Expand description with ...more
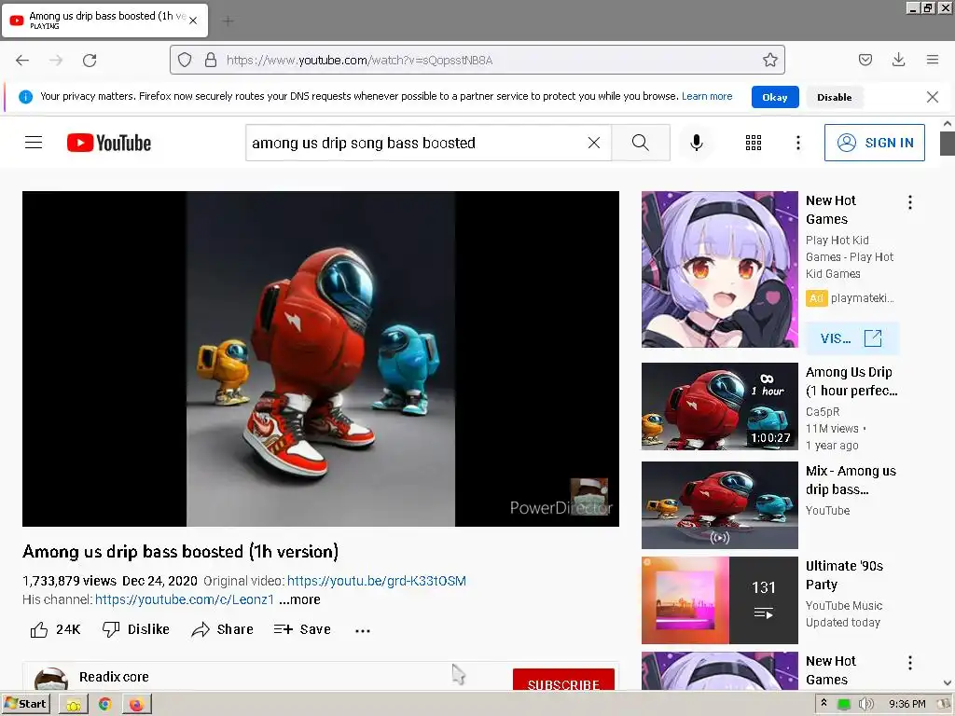Image resolution: width=955 pixels, height=716 pixels. [299, 599]
